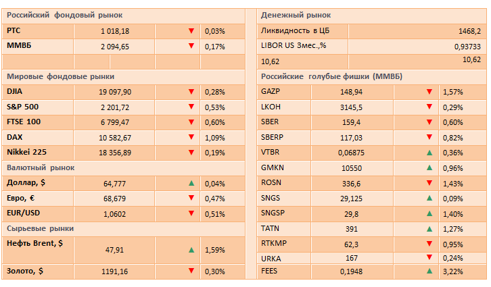Click the red down arrow beside ROSN
This screenshot has height=287, width=491.
click(429, 182)
